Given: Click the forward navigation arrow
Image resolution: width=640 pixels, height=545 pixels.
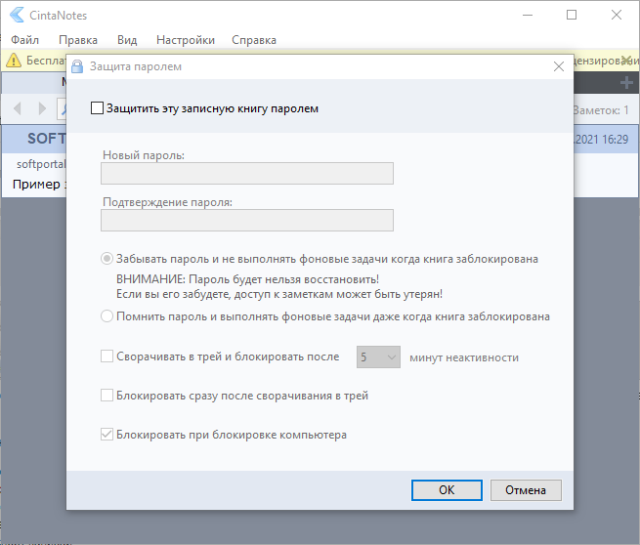Looking at the screenshot, I should pos(42,108).
